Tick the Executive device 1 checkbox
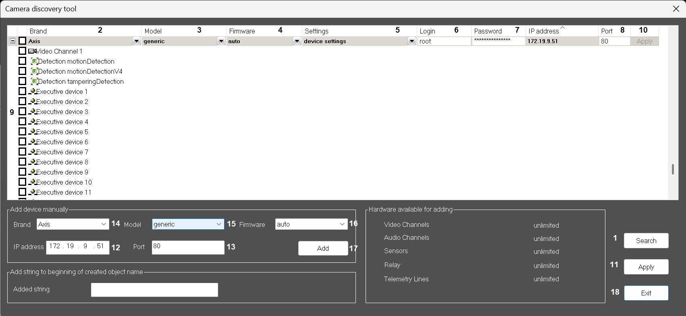Image resolution: width=686 pixels, height=316 pixels. (x=23, y=91)
